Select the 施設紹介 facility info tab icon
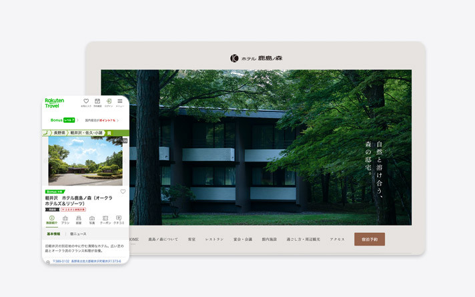 52,220
